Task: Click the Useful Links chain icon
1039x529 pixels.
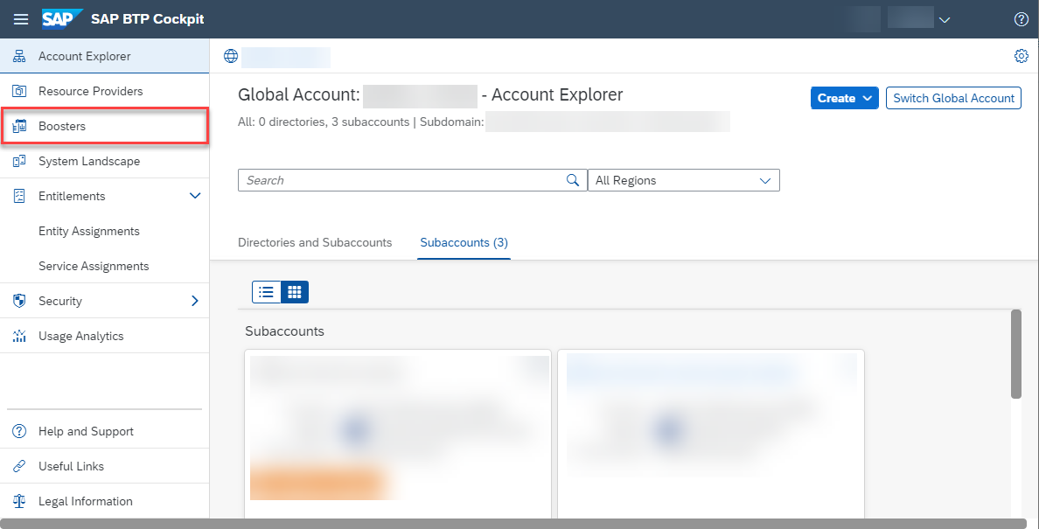Action: click(x=19, y=466)
